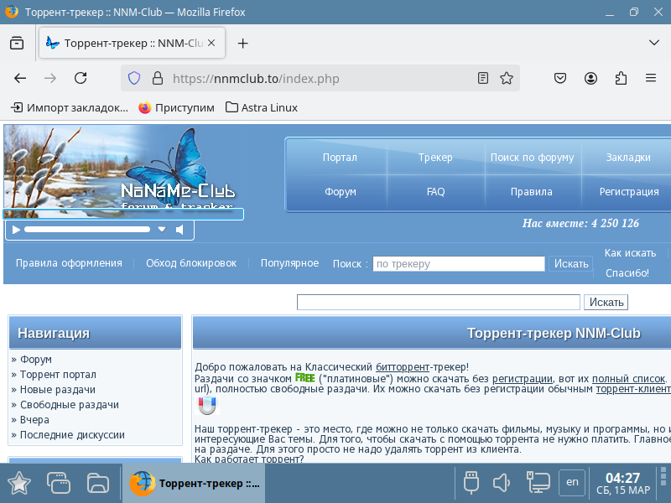Viewport: 671px width, 503px height.
Task: Open the Форум menu item
Action: point(341,192)
